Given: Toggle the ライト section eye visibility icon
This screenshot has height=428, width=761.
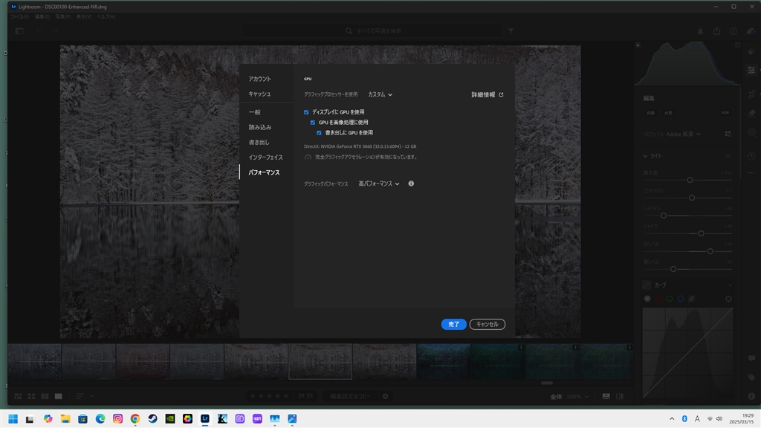Looking at the screenshot, I should 728,156.
